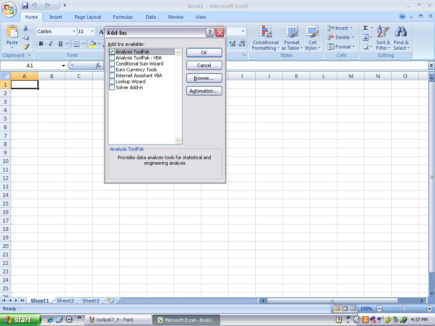The width and height of the screenshot is (435, 326).
Task: Open Sort & Filter tool
Action: (x=383, y=38)
